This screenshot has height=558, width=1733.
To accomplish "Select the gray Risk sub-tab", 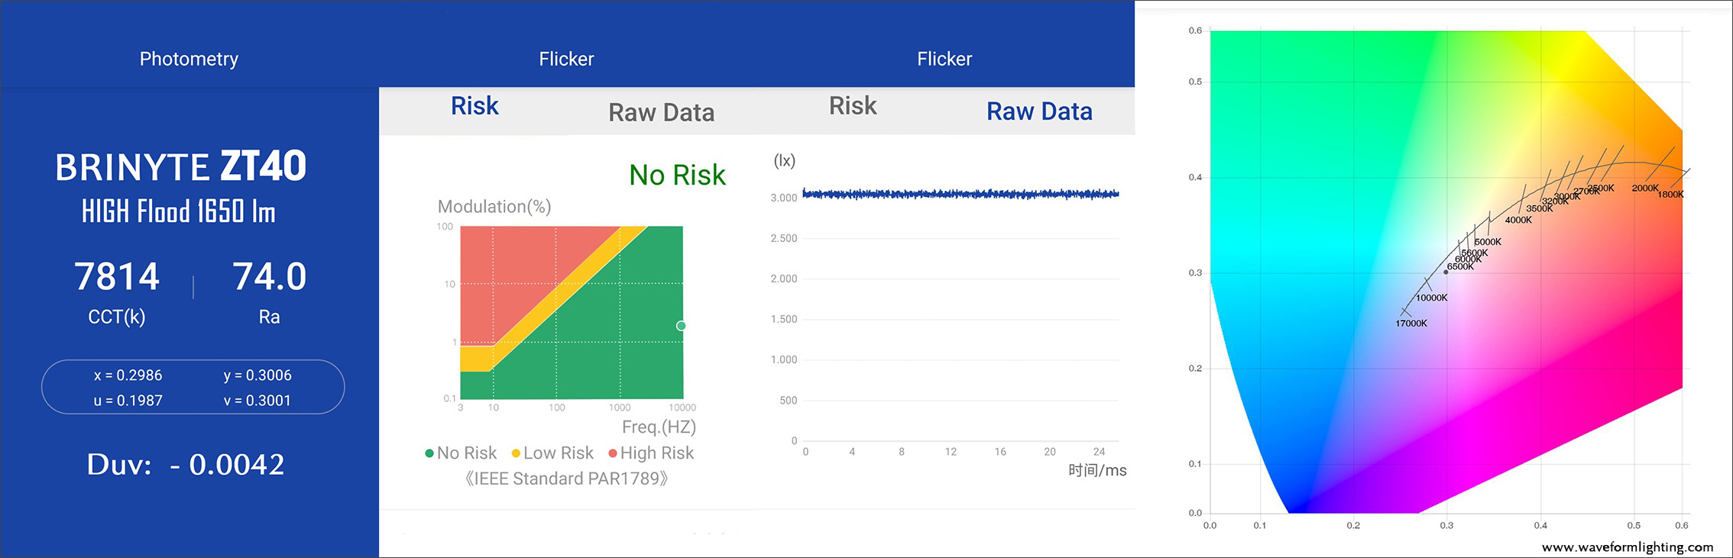I will tap(853, 106).
